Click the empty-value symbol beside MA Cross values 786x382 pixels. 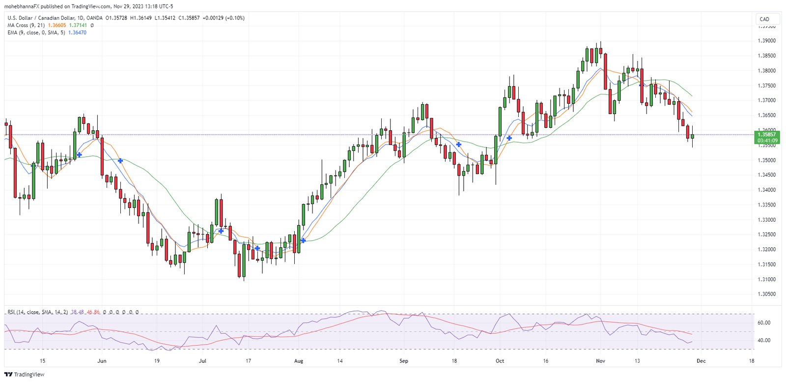[x=92, y=25]
